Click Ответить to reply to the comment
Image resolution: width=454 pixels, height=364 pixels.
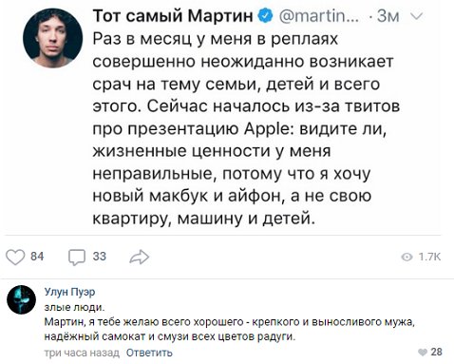point(149,353)
